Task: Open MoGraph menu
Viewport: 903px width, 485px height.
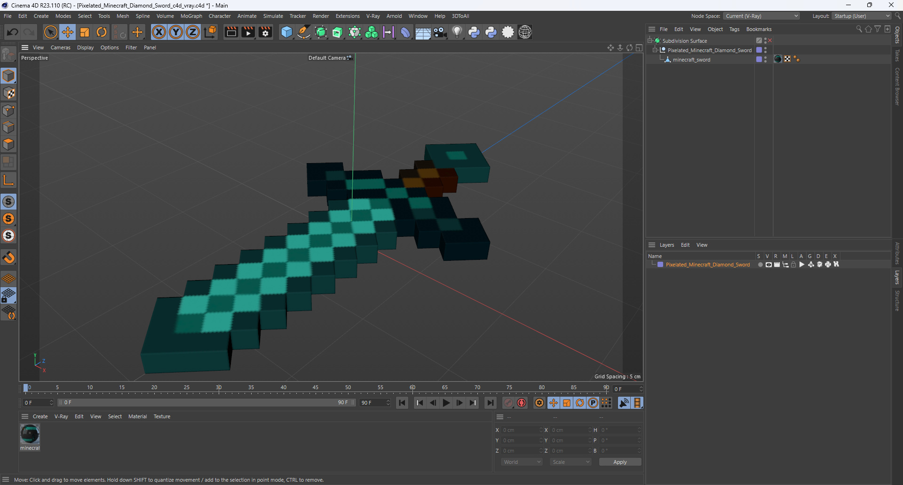Action: point(191,16)
